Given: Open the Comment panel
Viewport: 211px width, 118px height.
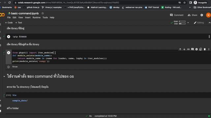Looking at the screenshot, I should point(177,15).
